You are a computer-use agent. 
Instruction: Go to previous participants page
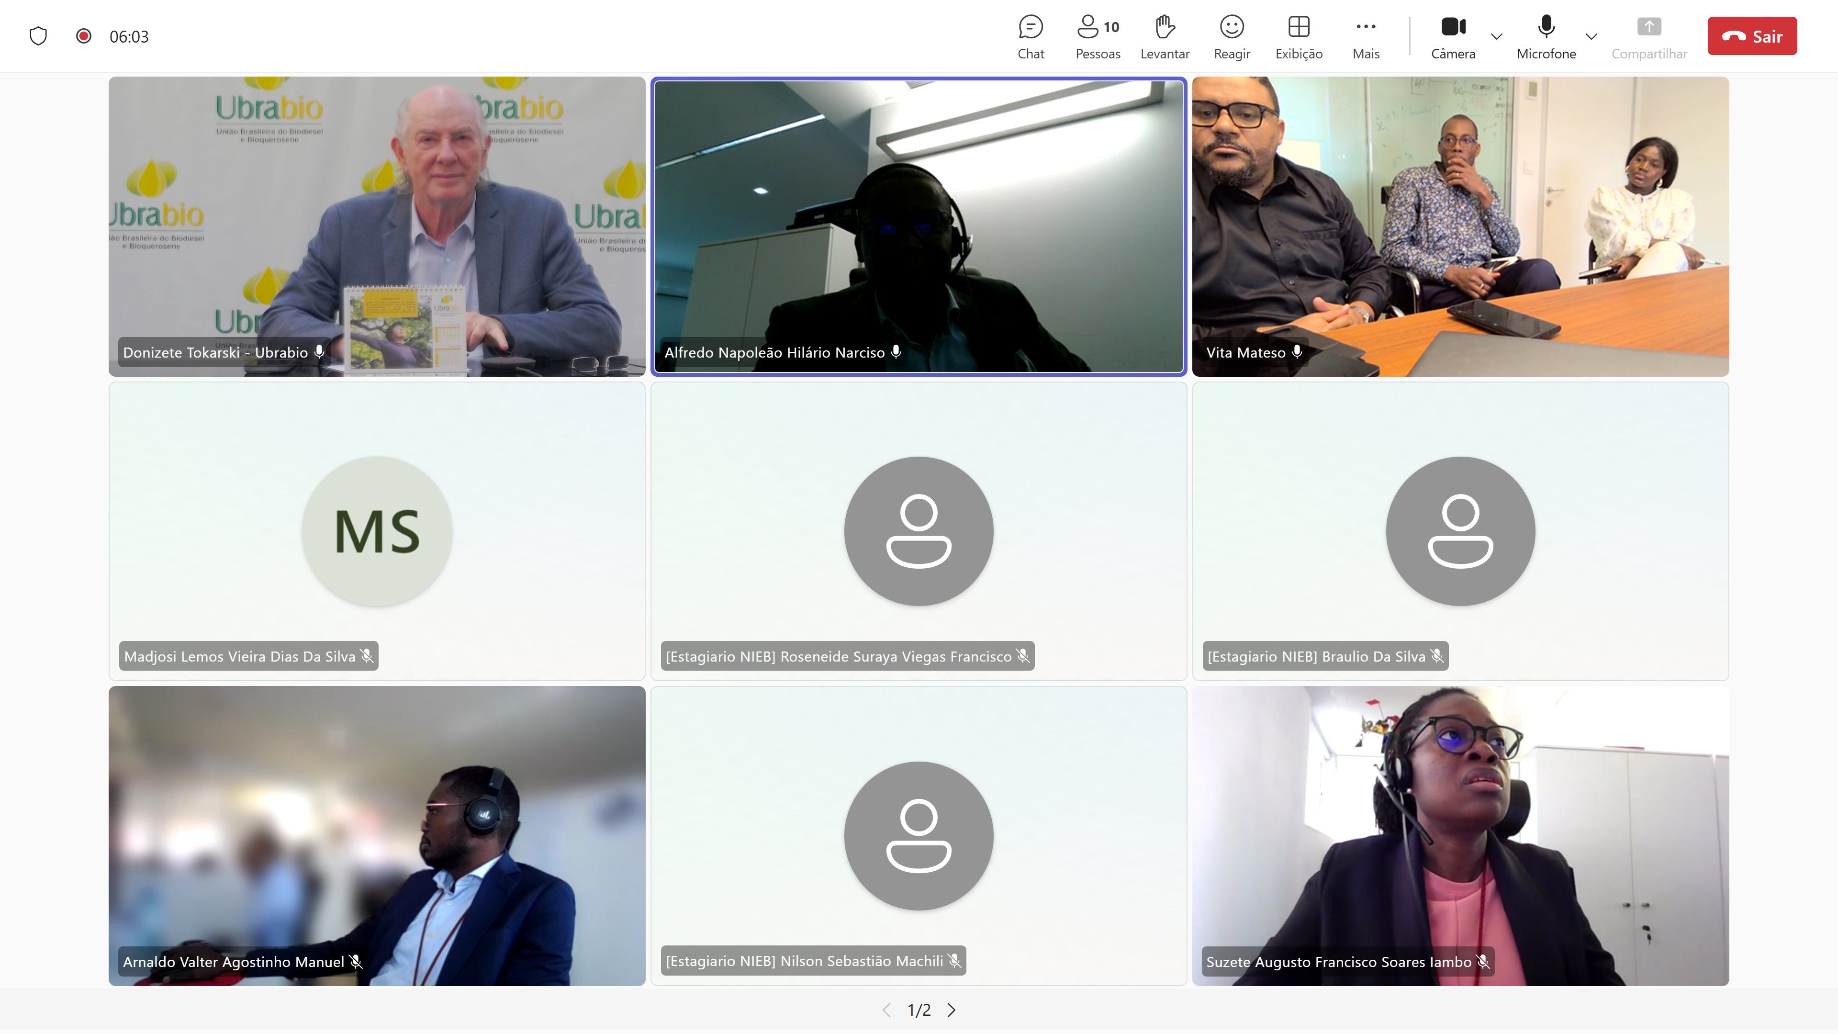coord(887,1010)
